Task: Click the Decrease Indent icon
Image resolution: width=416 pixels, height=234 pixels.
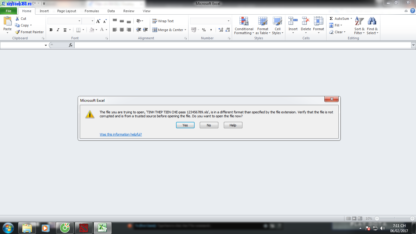Action: (x=139, y=30)
